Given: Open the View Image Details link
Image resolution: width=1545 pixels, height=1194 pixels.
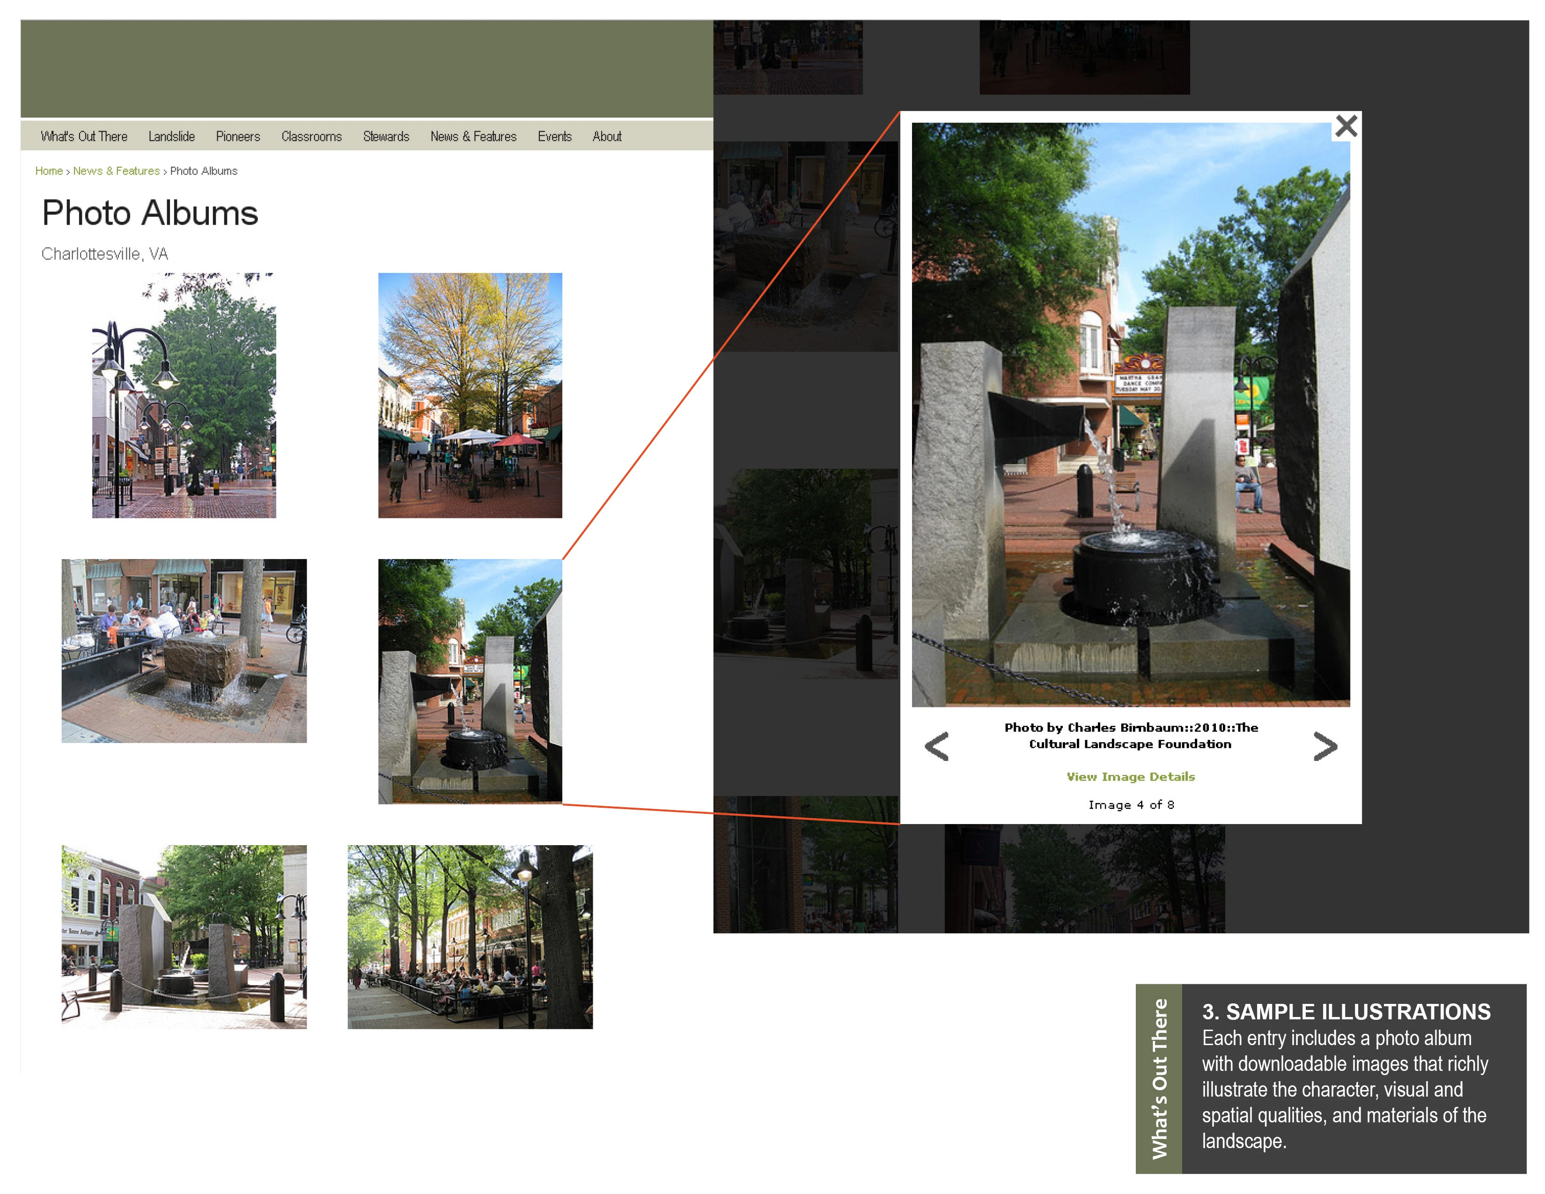Looking at the screenshot, I should point(1131,777).
